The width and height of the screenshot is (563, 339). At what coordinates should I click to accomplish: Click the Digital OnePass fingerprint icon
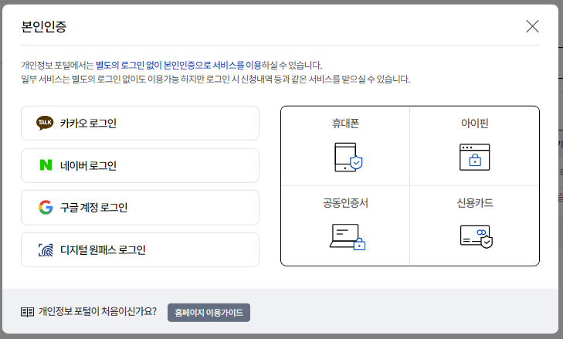point(46,250)
